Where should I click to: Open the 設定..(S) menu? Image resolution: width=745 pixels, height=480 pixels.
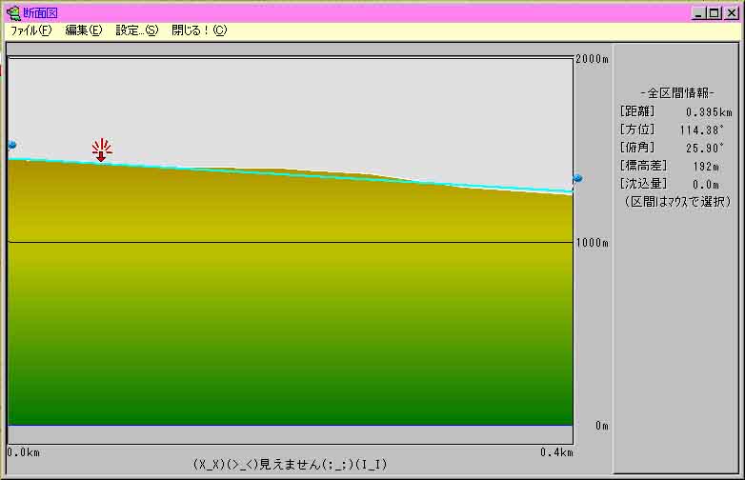(137, 30)
